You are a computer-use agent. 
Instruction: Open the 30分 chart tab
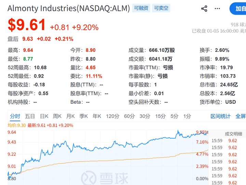[x=145, y=116]
